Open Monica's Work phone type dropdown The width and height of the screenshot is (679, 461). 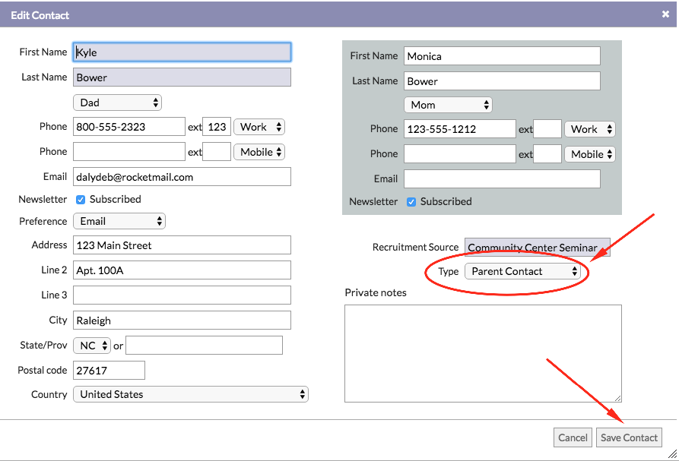590,129
